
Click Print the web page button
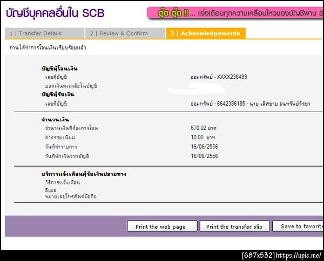click(162, 226)
